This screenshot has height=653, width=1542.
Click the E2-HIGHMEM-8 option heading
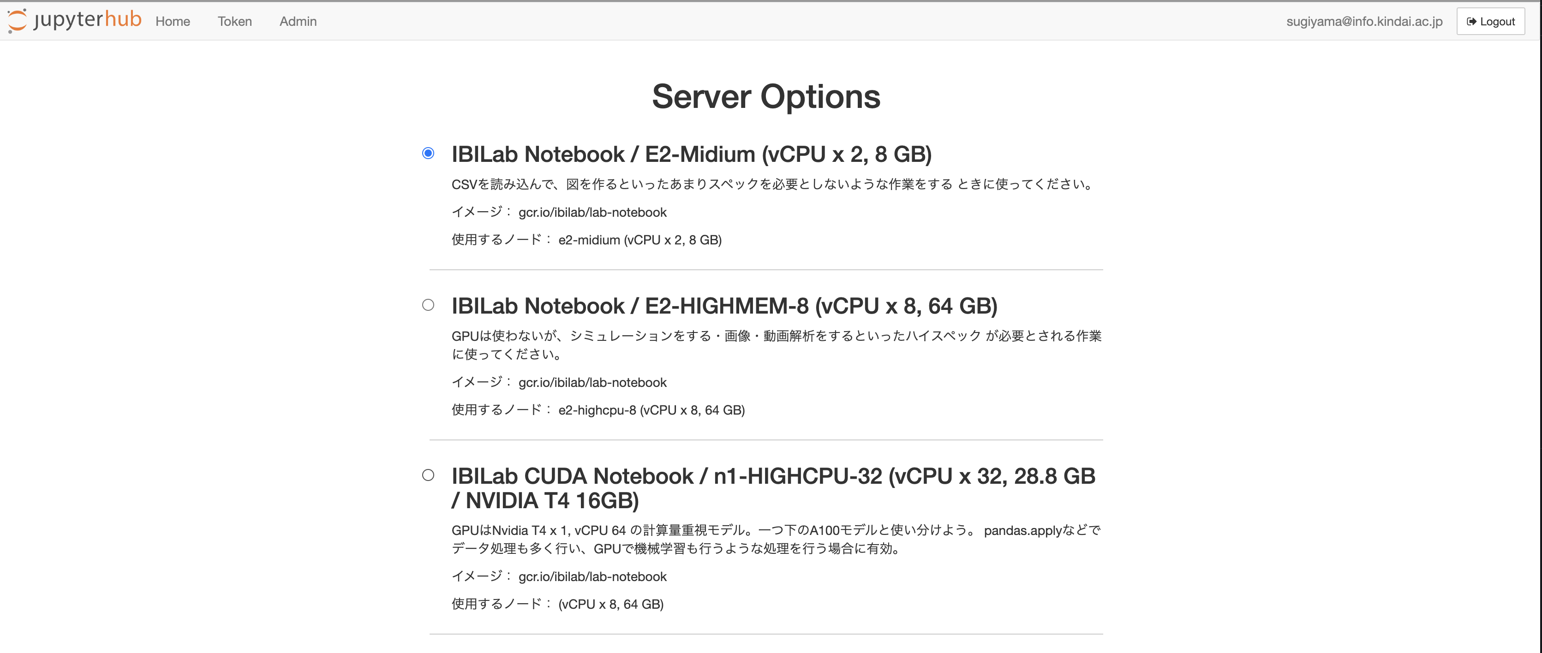click(724, 307)
